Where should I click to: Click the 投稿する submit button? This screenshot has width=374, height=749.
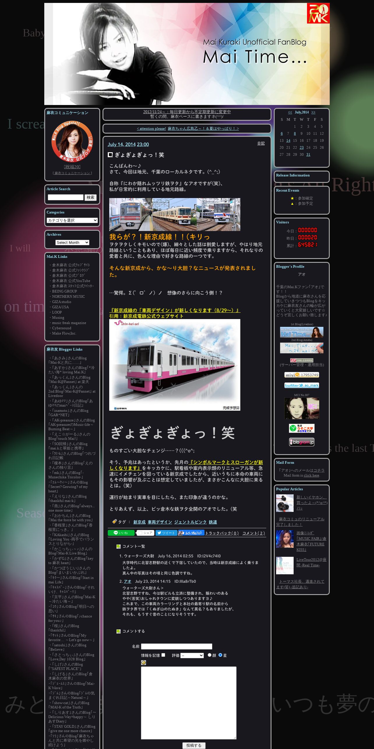coord(194,745)
